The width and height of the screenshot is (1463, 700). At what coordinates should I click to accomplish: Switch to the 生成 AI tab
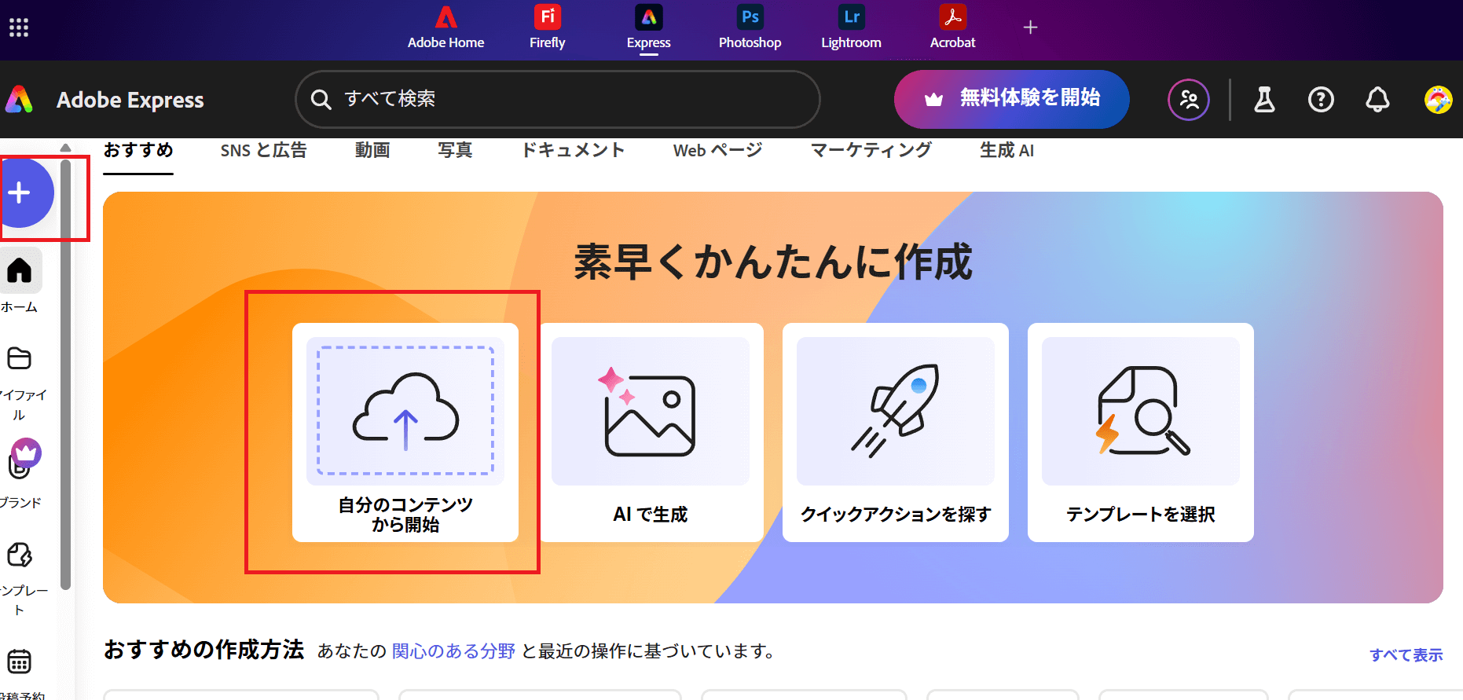click(1006, 150)
